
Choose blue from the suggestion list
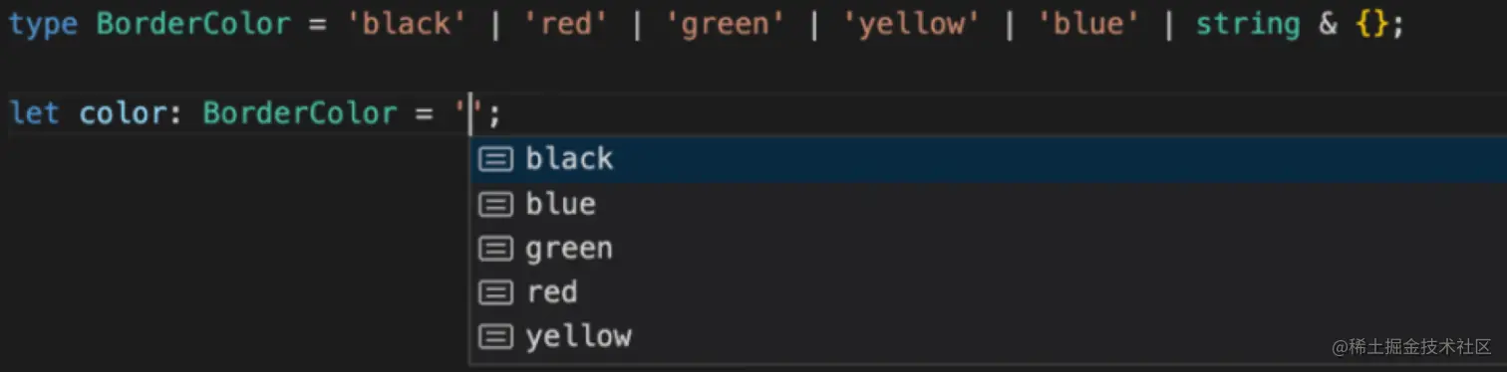(988, 204)
